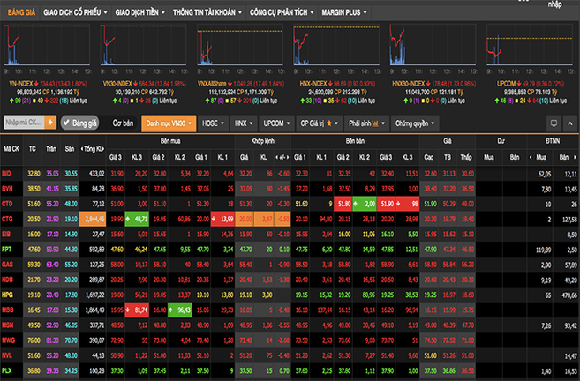The height and width of the screenshot is (381, 580).
Task: Click the Cơ bản button
Action: click(123, 123)
